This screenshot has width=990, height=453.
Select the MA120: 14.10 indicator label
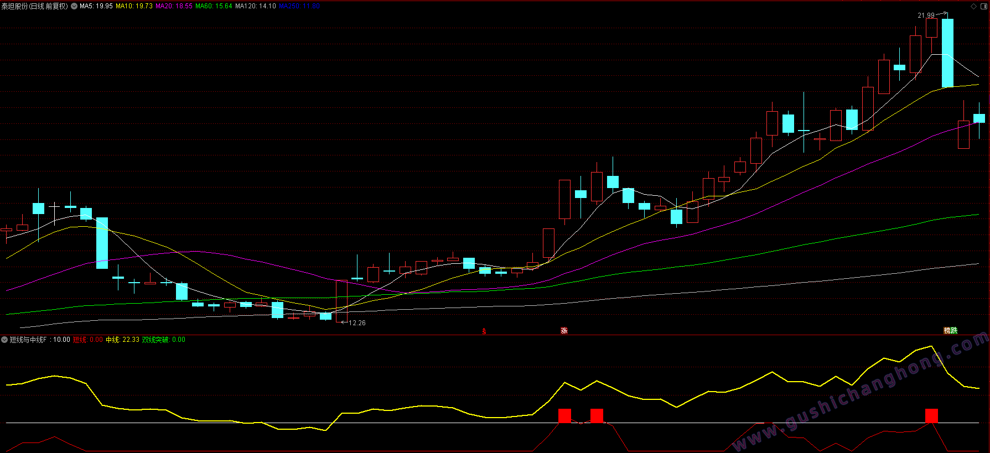256,6
